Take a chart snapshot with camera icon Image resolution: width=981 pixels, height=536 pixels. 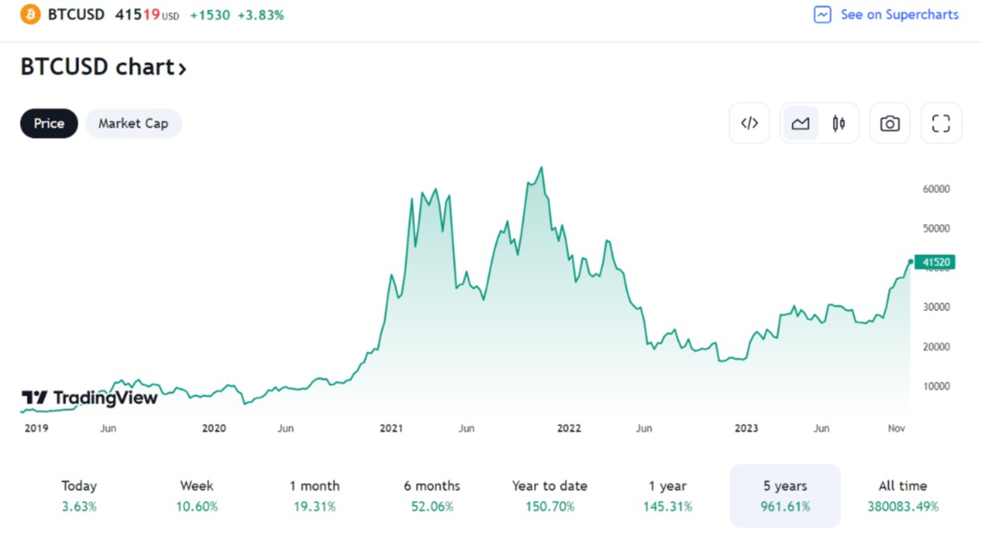[890, 123]
